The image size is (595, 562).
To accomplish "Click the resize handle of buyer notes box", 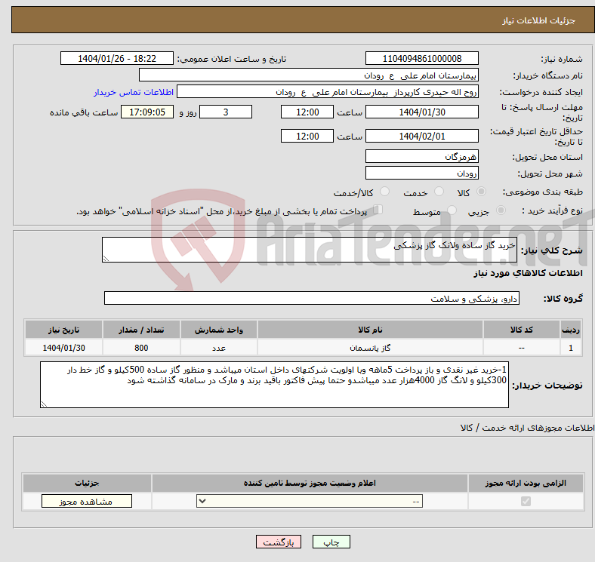I will click(x=44, y=404).
